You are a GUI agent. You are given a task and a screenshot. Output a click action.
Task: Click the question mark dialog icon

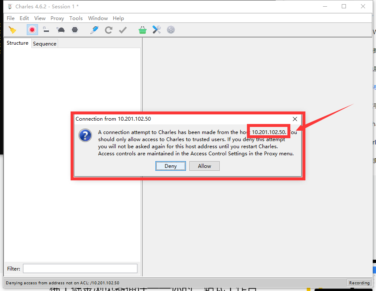click(85, 135)
